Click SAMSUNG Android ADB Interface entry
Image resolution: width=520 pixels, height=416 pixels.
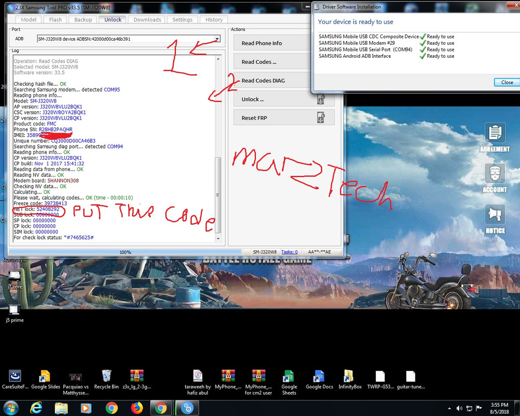click(x=355, y=56)
